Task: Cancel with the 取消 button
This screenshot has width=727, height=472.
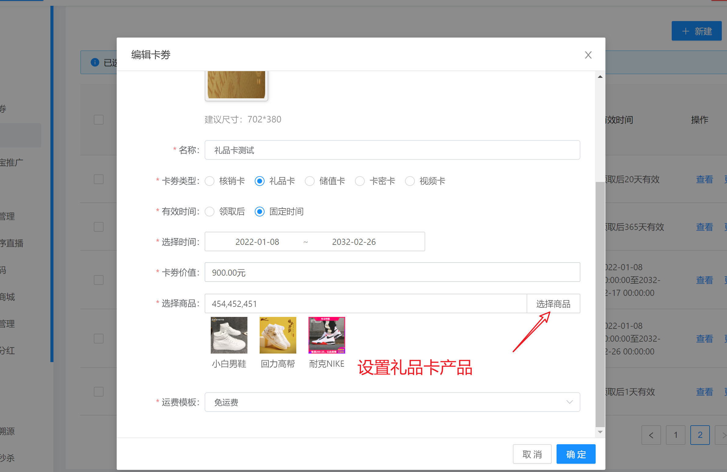Action: [532, 454]
